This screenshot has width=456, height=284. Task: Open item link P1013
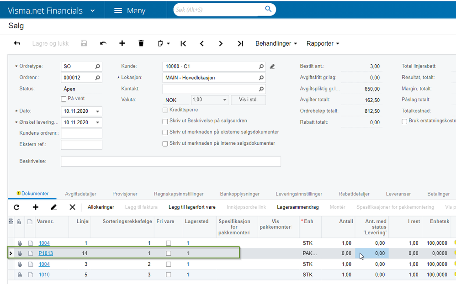coord(46,253)
